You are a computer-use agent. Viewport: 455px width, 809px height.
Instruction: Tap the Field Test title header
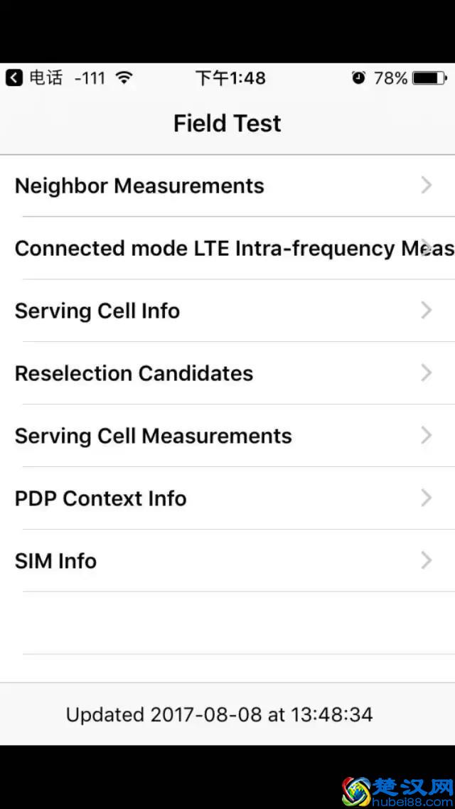coord(227,124)
